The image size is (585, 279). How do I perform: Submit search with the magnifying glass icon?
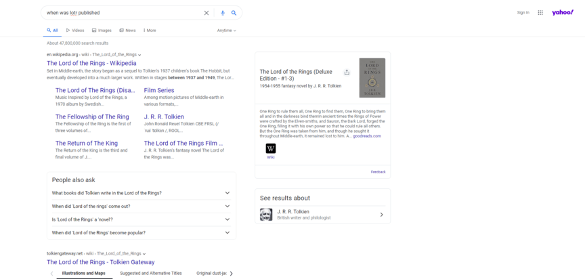click(234, 13)
